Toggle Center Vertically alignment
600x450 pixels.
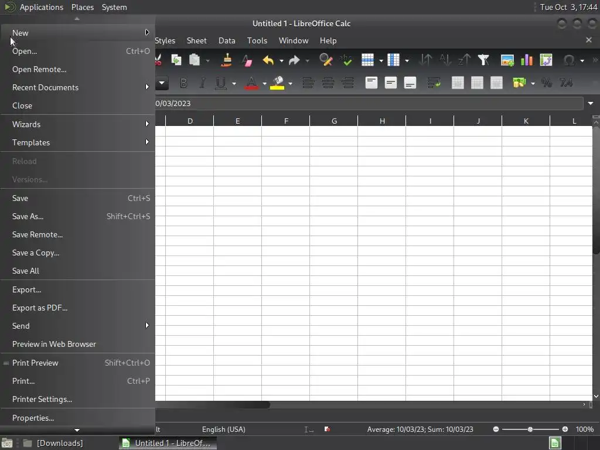(391, 83)
